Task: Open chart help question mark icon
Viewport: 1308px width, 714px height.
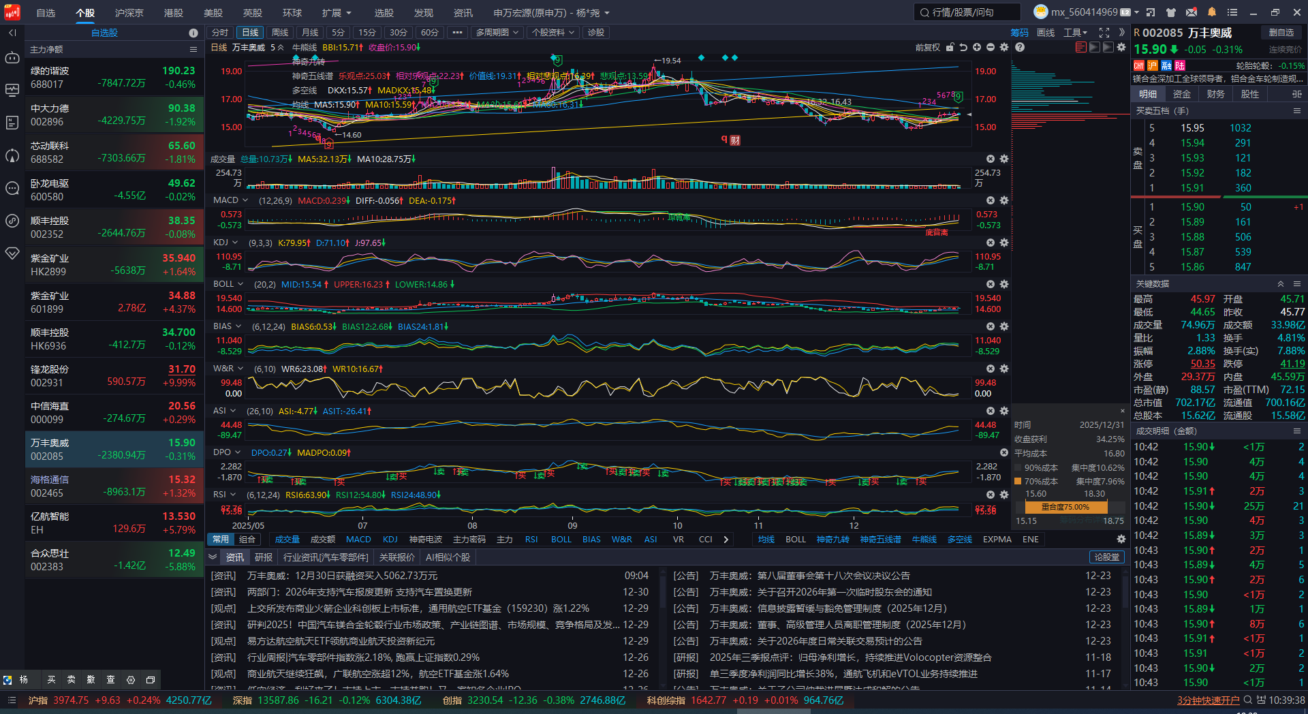Action: pyautogui.click(x=1020, y=47)
